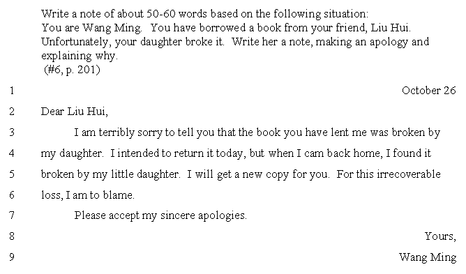
Task: Click the signature Wang Ming
Action: coord(428,257)
